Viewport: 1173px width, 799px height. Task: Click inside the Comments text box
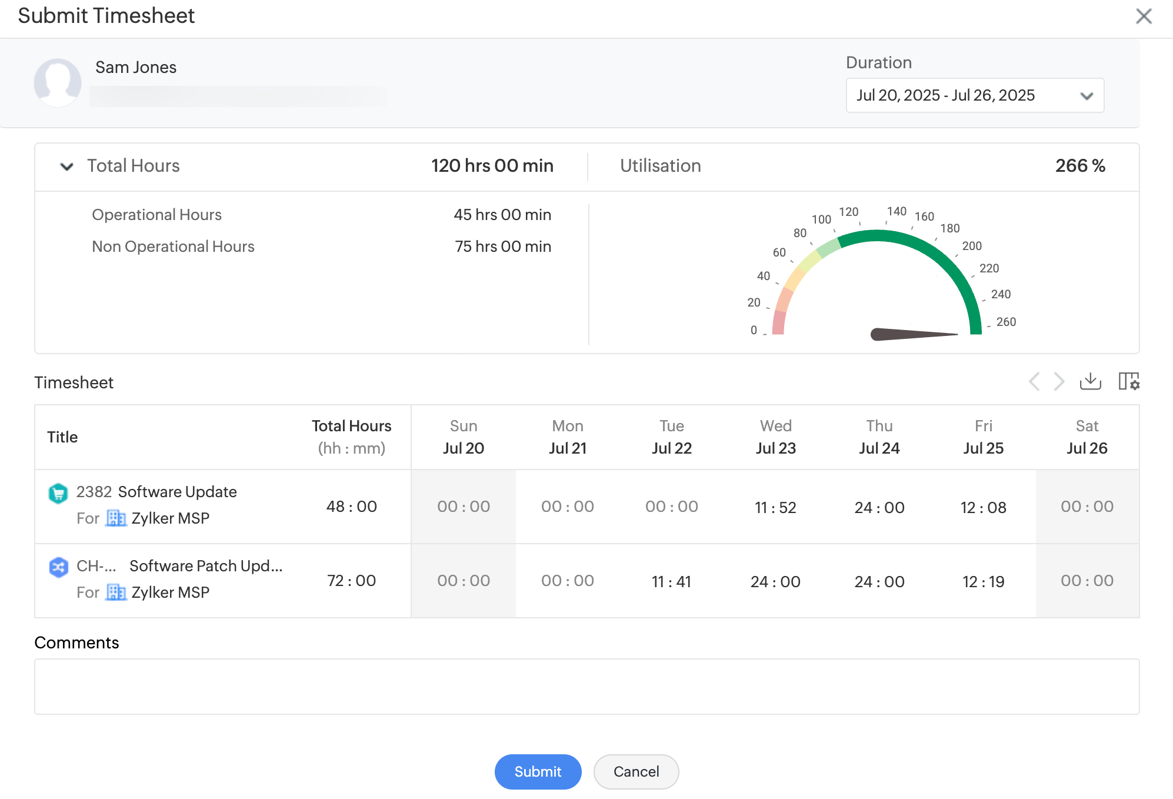pyautogui.click(x=586, y=686)
